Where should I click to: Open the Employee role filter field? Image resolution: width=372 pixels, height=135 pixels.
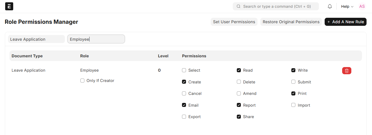[x=96, y=39]
